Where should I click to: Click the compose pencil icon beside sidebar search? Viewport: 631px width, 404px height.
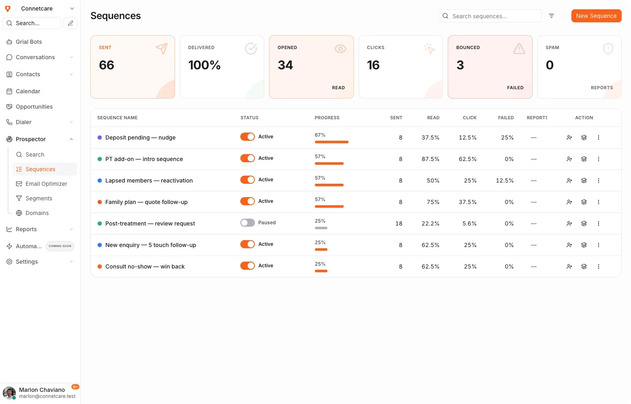pyautogui.click(x=71, y=23)
